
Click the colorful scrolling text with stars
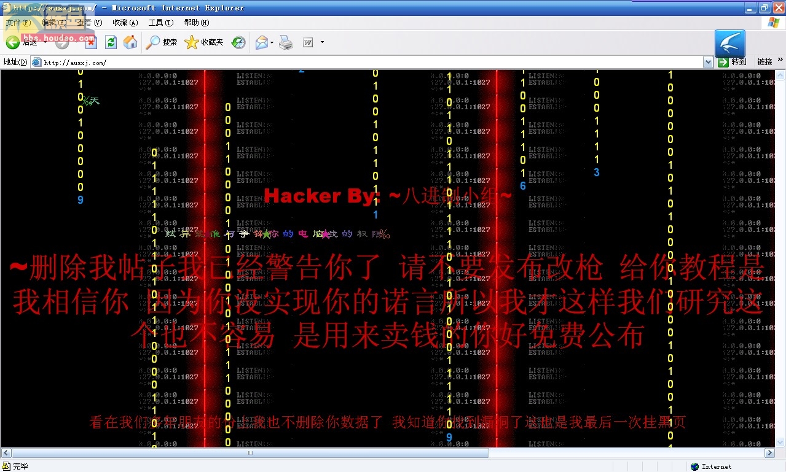click(277, 234)
